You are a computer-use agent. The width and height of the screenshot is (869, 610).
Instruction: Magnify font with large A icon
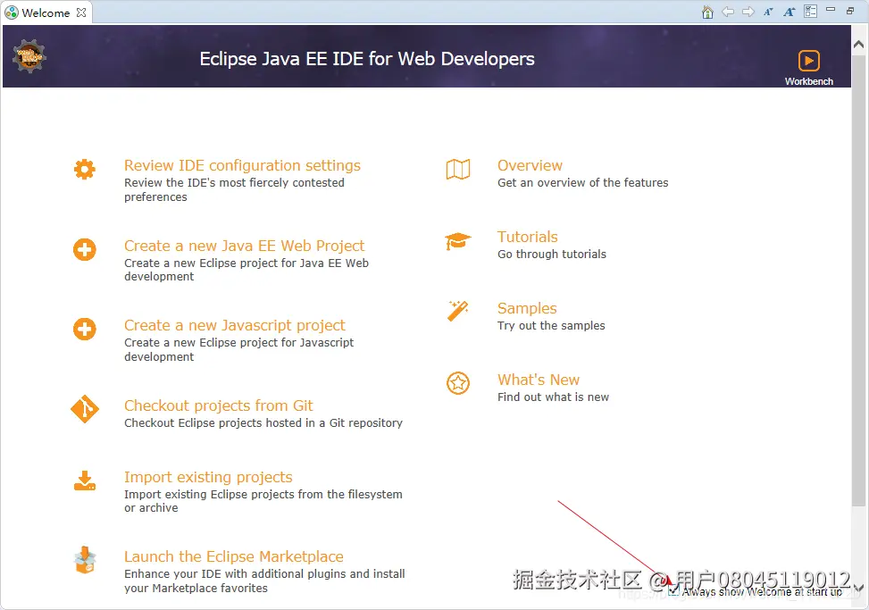(790, 13)
